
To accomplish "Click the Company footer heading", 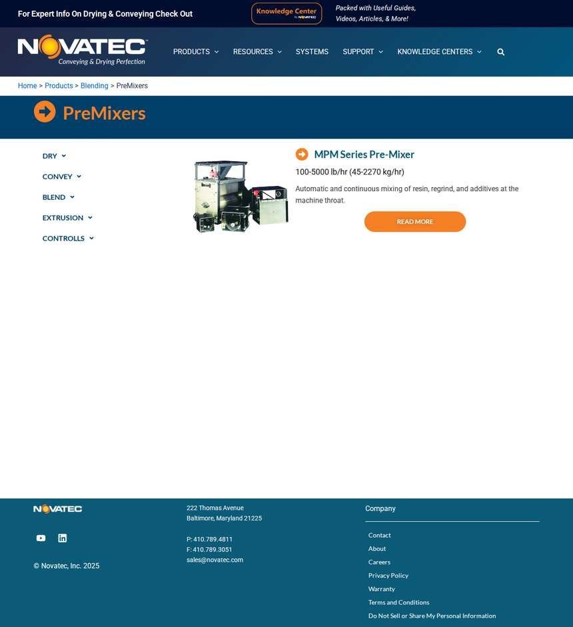I will coord(380,508).
